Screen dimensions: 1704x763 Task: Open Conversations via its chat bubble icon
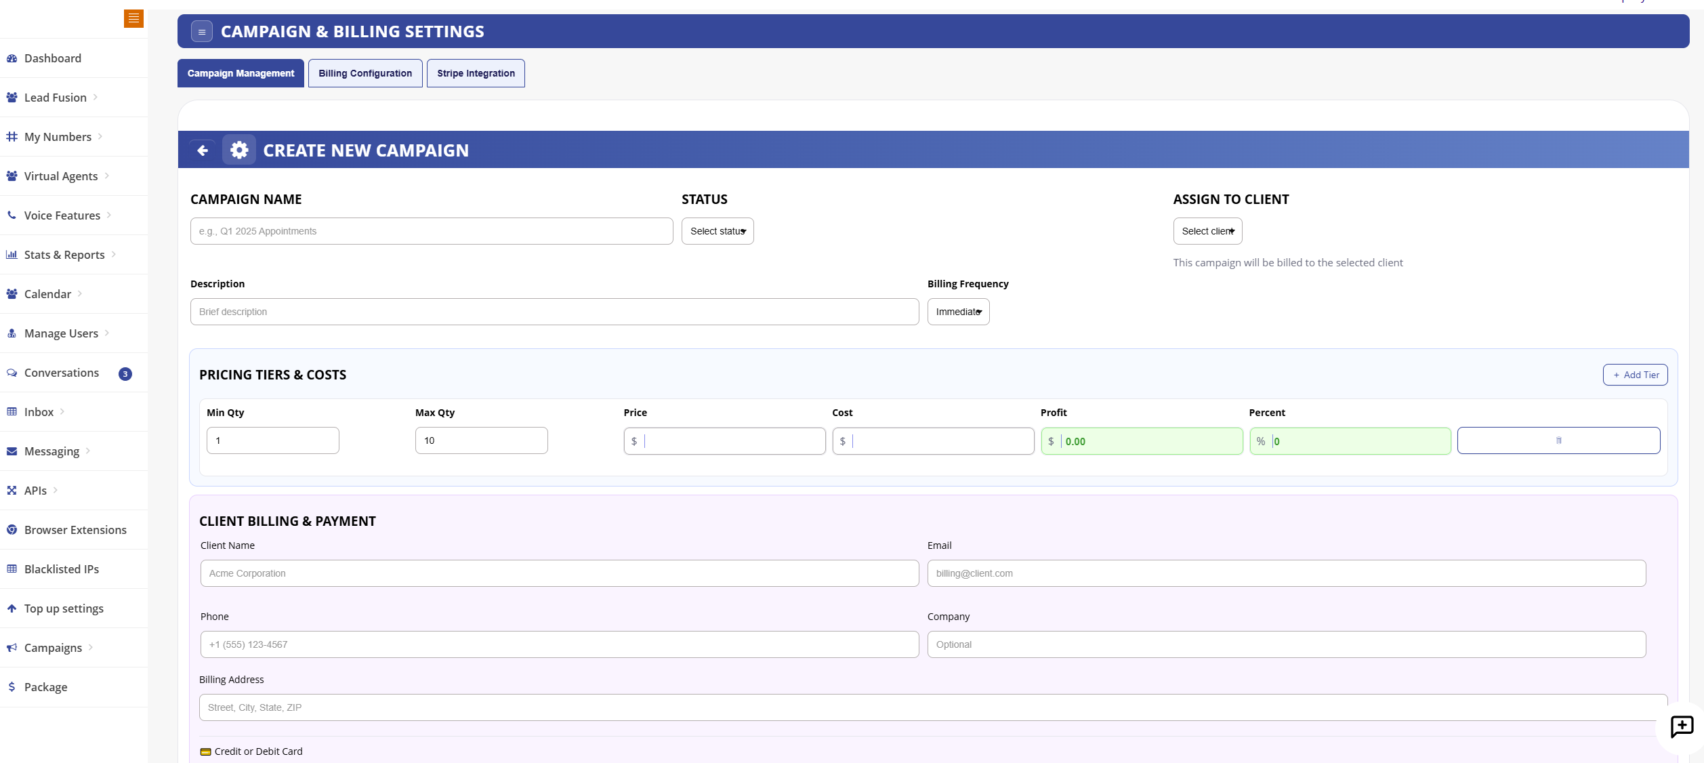(x=12, y=373)
